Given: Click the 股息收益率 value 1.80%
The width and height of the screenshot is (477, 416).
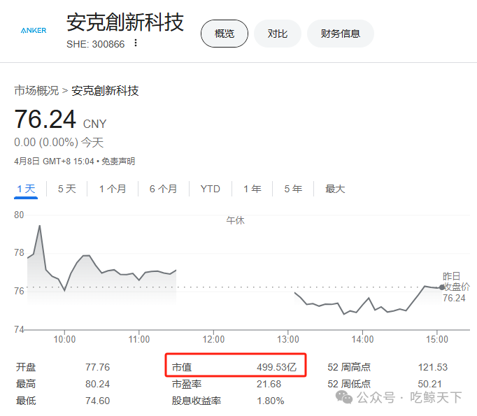Looking at the screenshot, I should (x=270, y=401).
